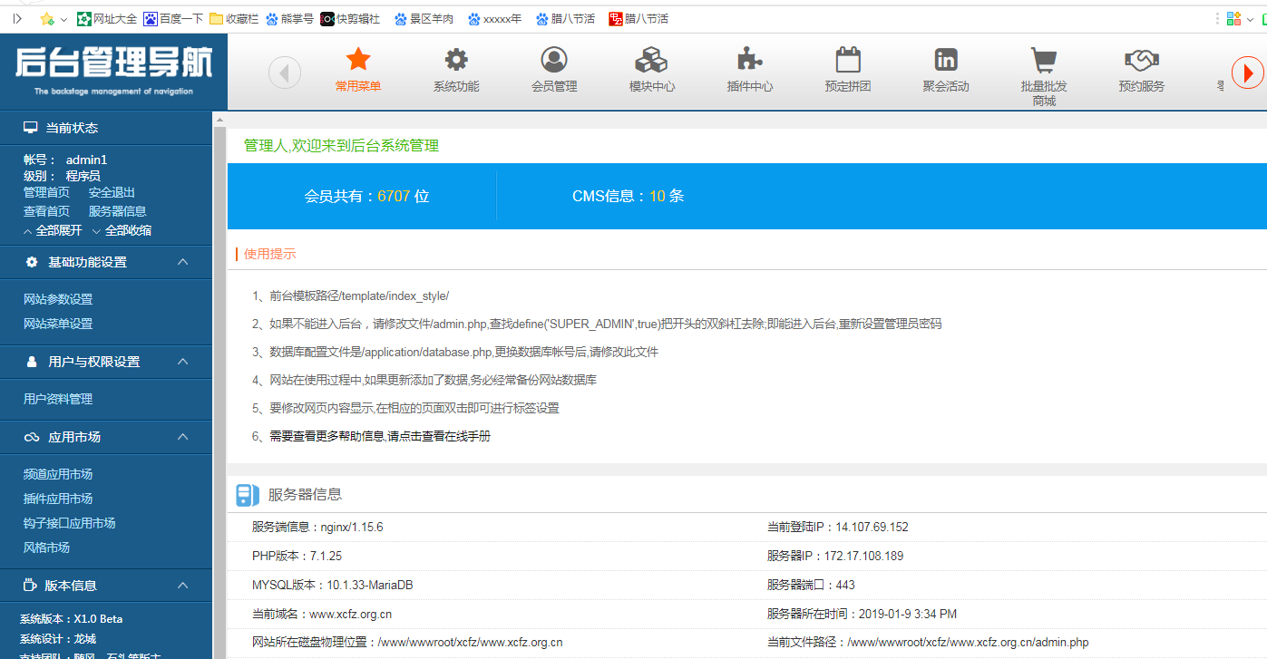The height and width of the screenshot is (659, 1267).
Task: Collapse the 基础功能设置 section
Action: pyautogui.click(x=182, y=262)
